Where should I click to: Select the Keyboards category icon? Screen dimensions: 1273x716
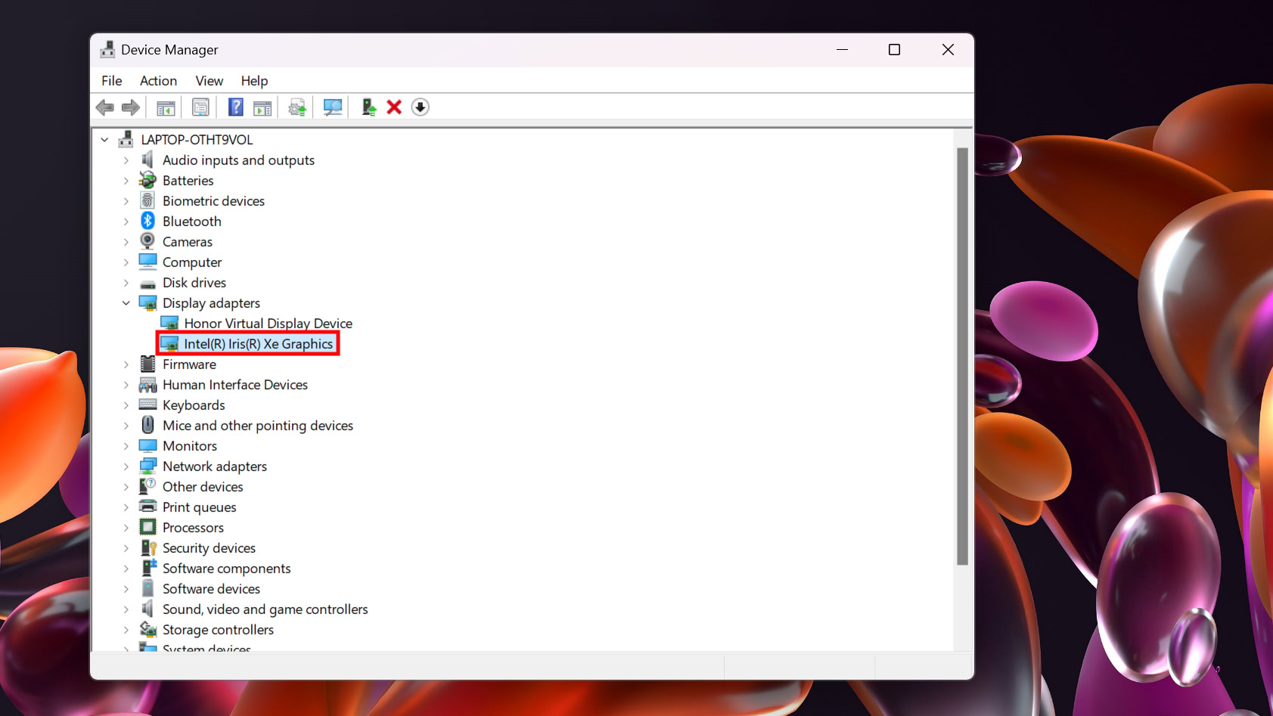(x=148, y=404)
